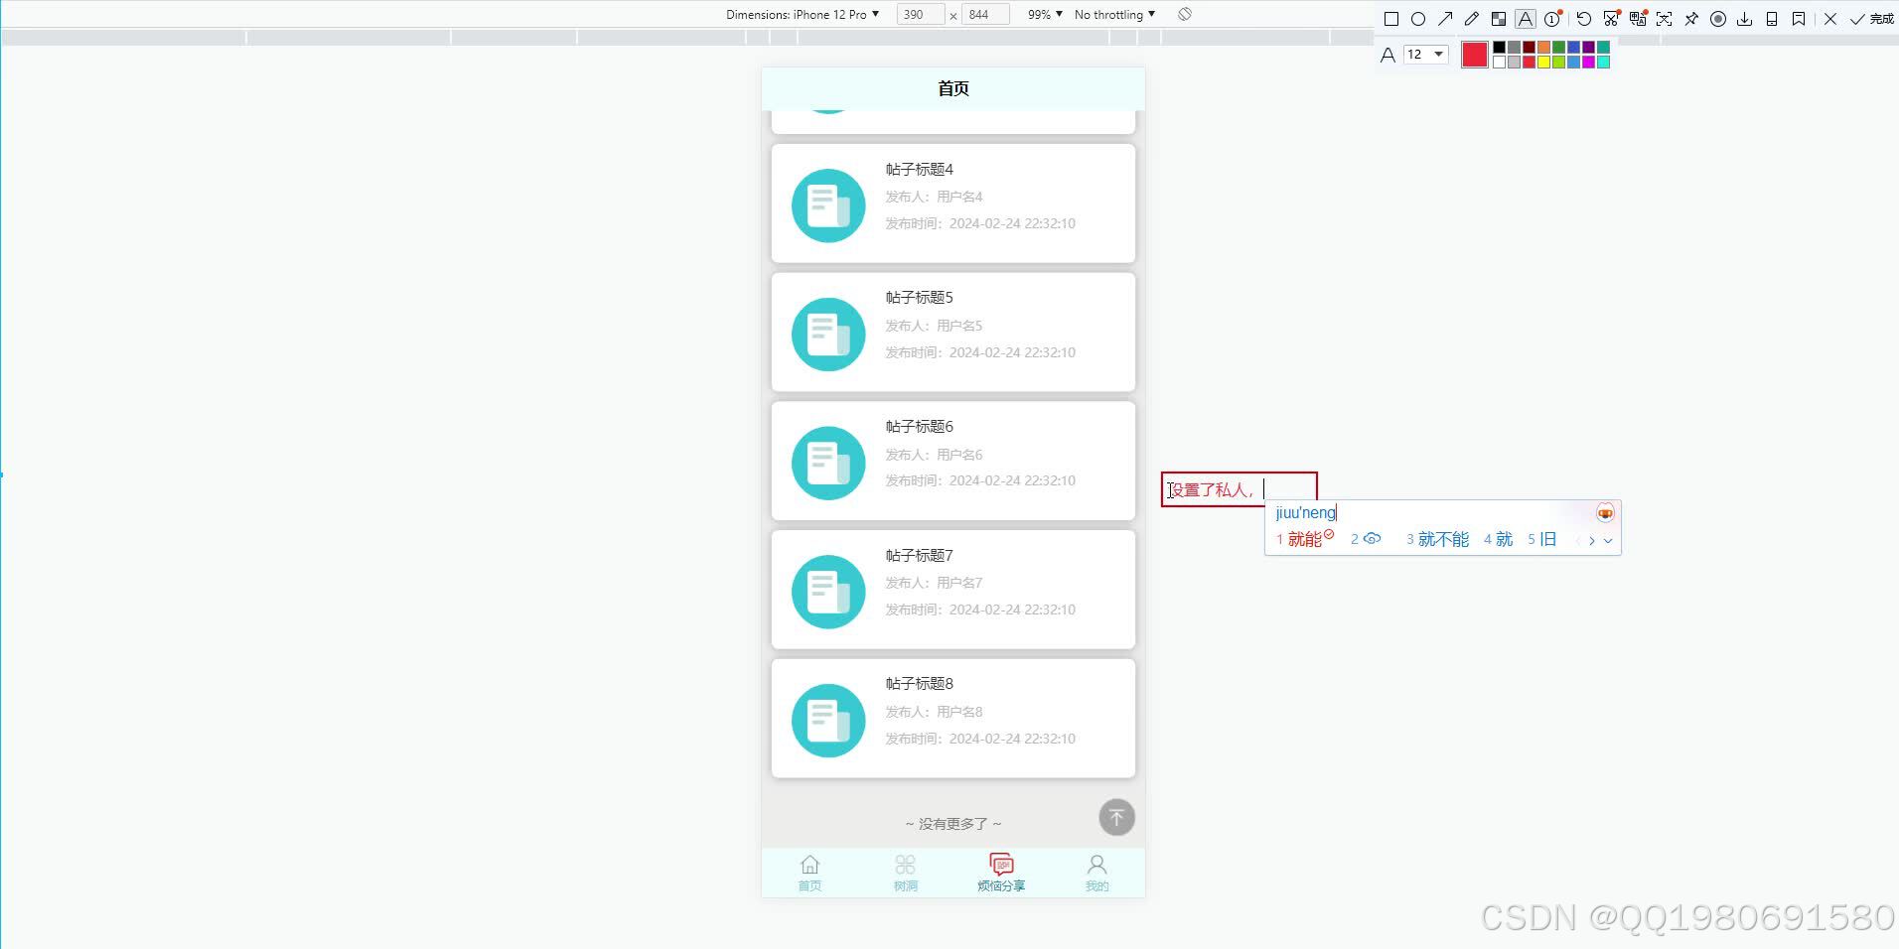Switch to the 树洞 bottom tab
Viewport: 1899px width, 949px height.
(x=905, y=874)
